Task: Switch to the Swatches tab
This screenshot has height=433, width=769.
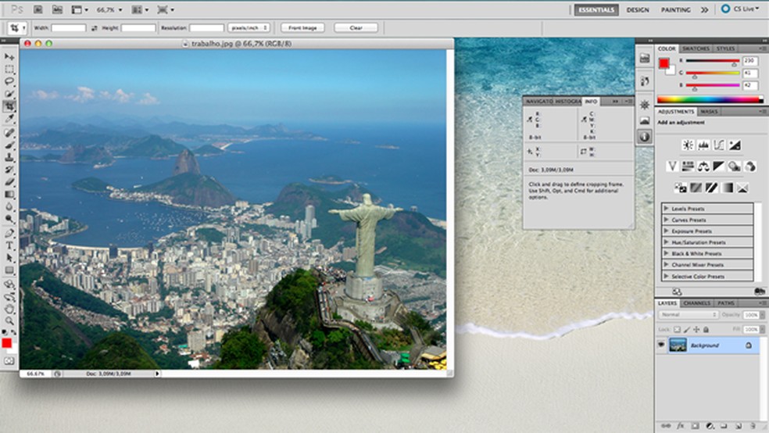Action: (696, 48)
